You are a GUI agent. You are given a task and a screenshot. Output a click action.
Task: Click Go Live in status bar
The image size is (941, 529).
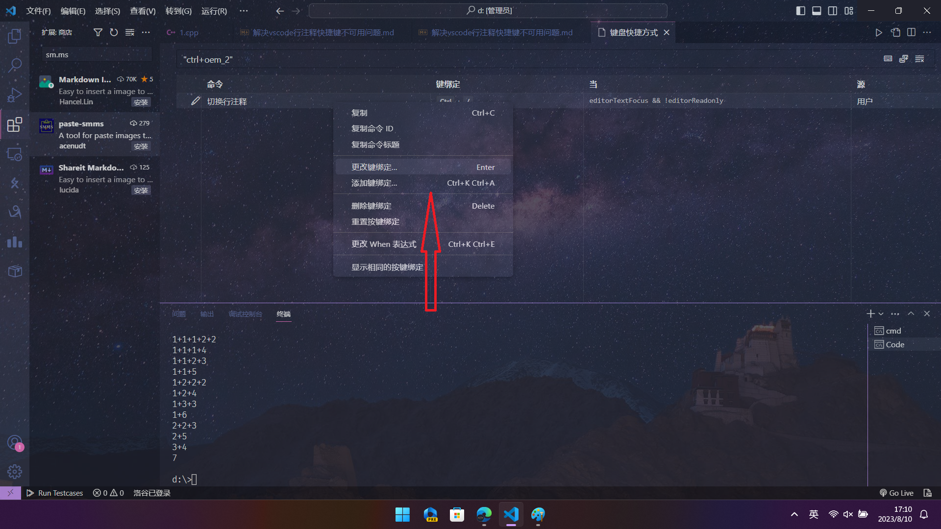click(896, 493)
